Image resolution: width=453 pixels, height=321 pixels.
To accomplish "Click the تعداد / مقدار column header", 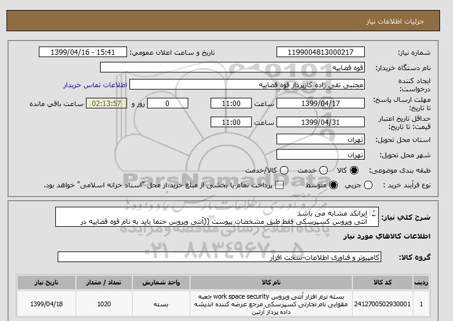I will pyautogui.click(x=104, y=282).
